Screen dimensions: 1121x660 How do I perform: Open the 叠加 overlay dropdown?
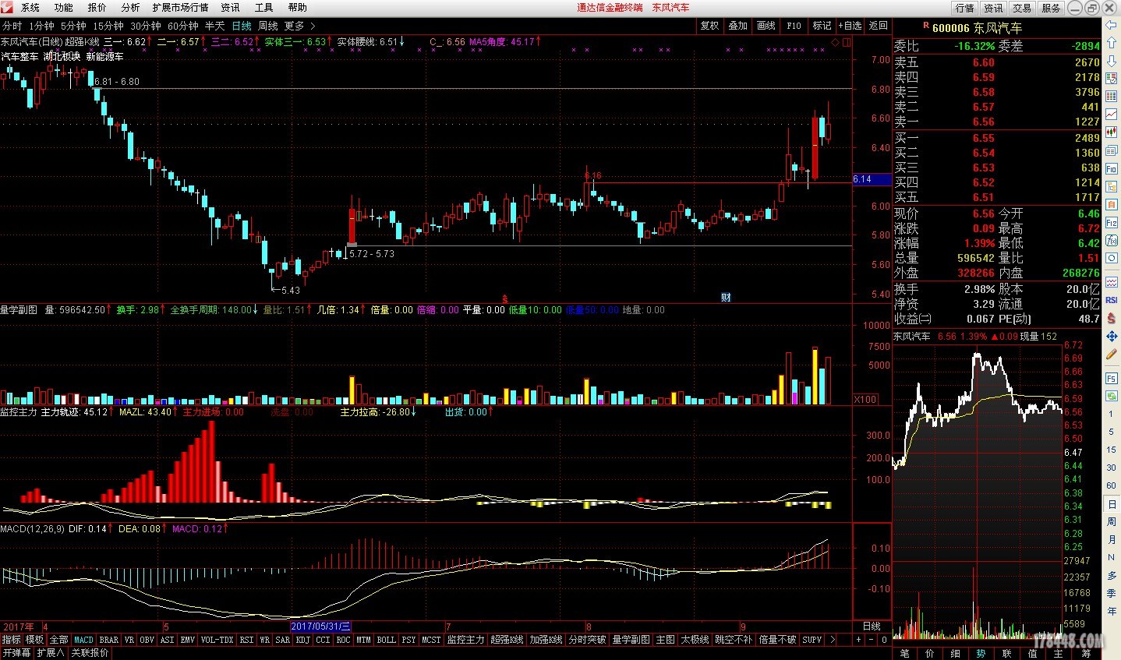(737, 26)
